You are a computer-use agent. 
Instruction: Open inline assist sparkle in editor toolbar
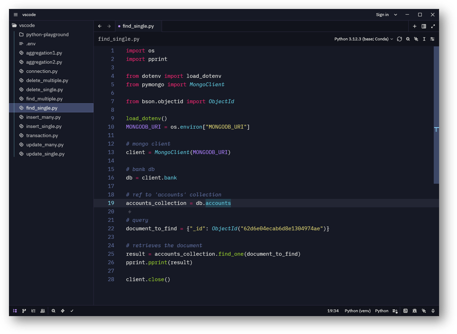pyautogui.click(x=416, y=39)
